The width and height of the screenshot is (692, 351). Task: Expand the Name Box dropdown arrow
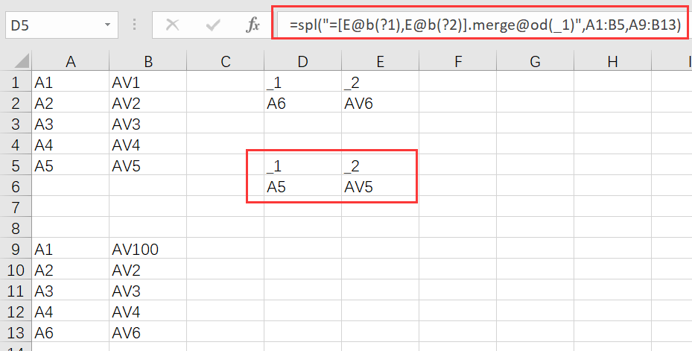pos(107,25)
